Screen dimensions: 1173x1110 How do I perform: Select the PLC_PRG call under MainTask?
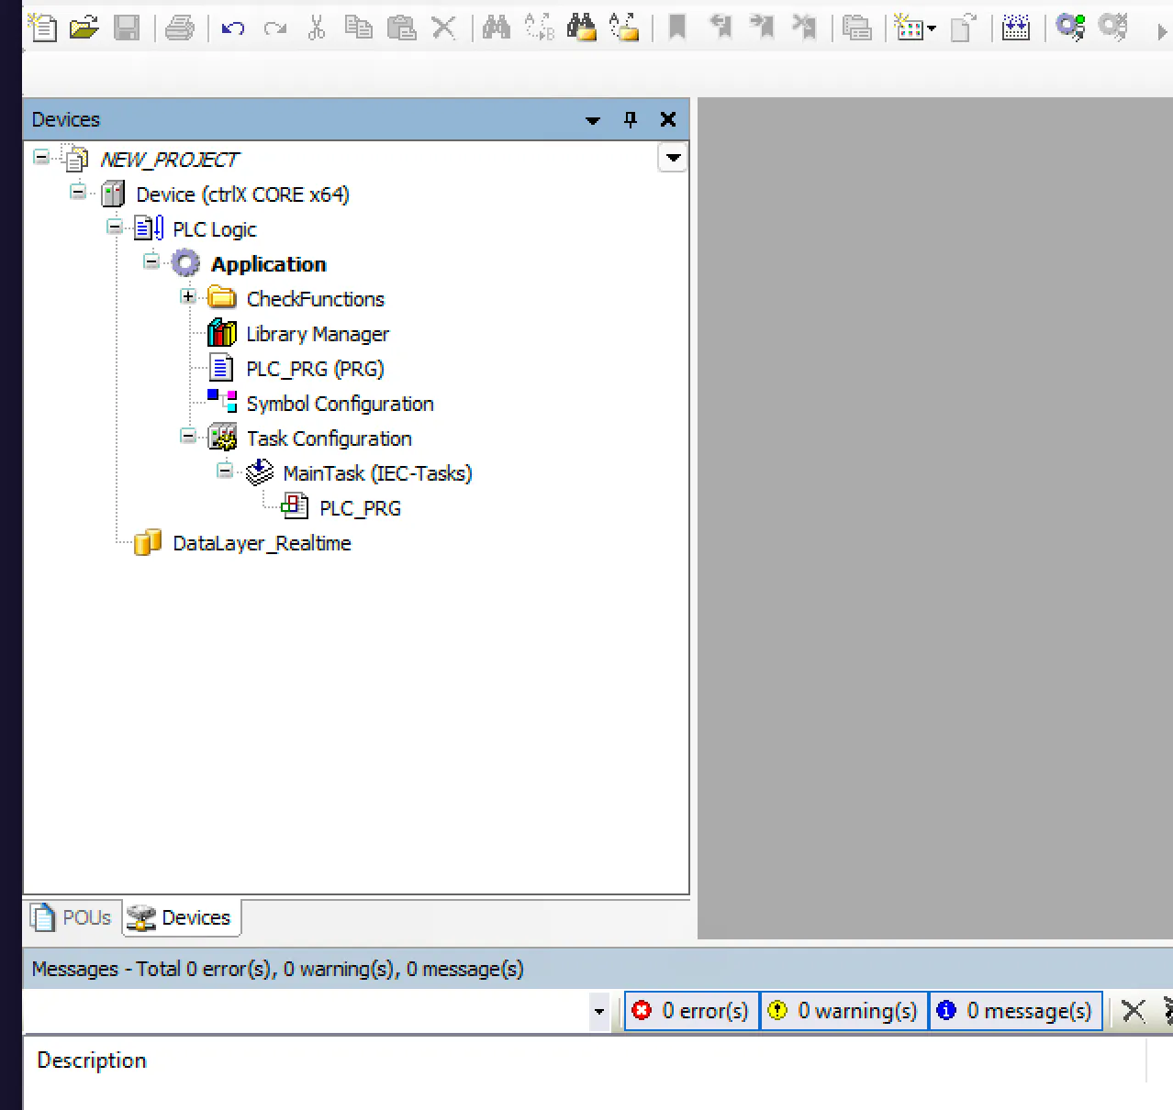(x=360, y=508)
